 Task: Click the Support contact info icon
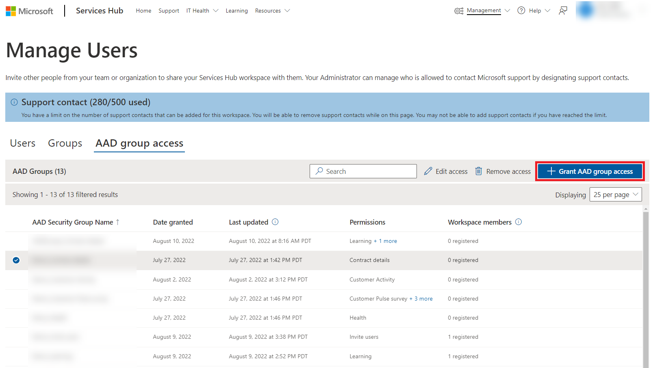tap(14, 102)
